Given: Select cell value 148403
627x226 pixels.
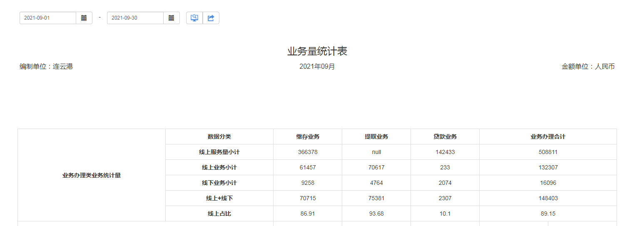Looking at the screenshot, I should point(548,198).
